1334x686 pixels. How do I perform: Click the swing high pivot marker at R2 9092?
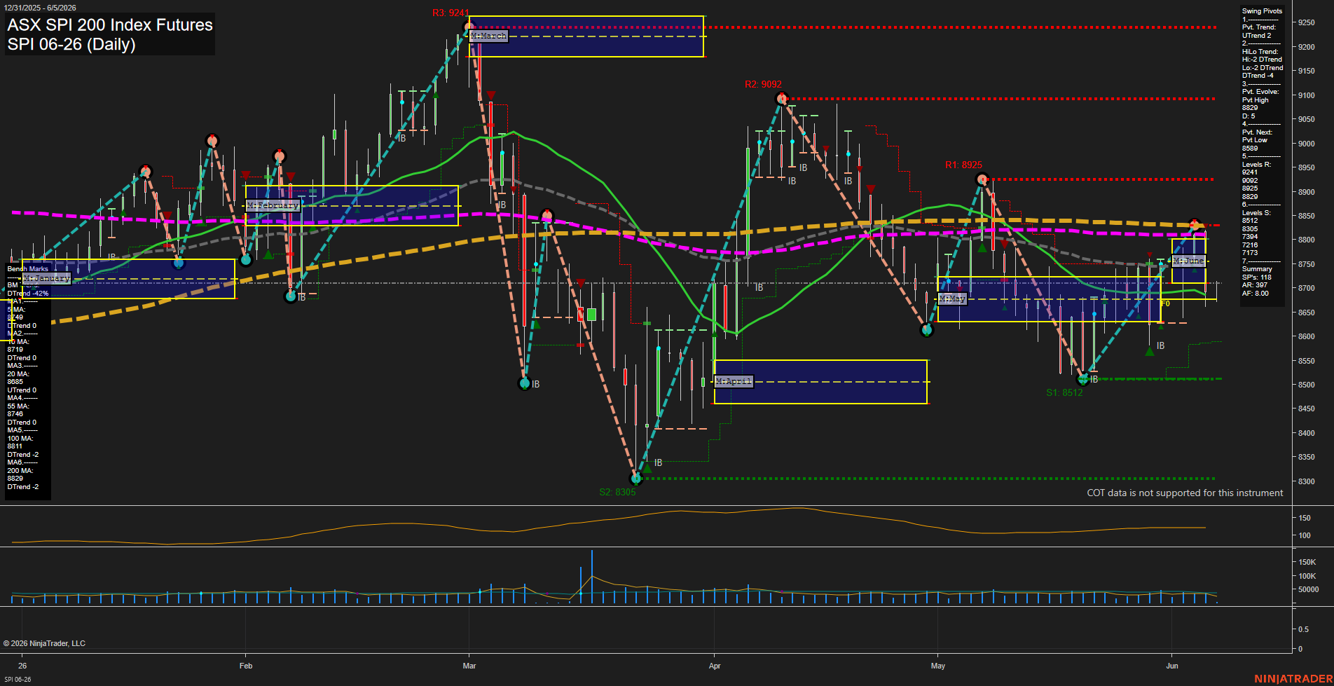coord(783,99)
